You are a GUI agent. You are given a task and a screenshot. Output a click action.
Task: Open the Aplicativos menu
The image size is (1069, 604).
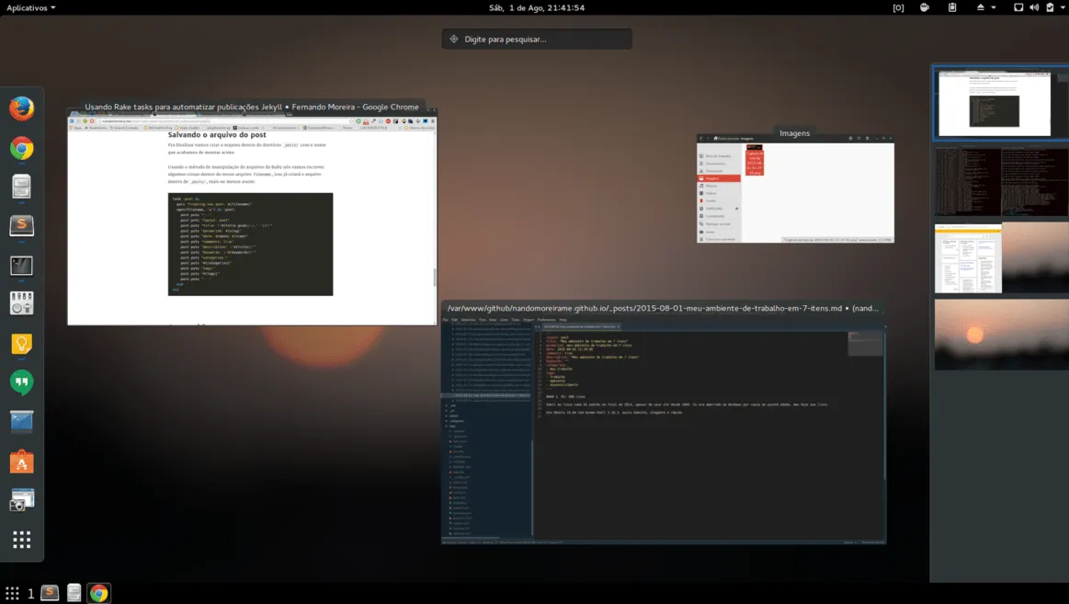click(x=30, y=7)
